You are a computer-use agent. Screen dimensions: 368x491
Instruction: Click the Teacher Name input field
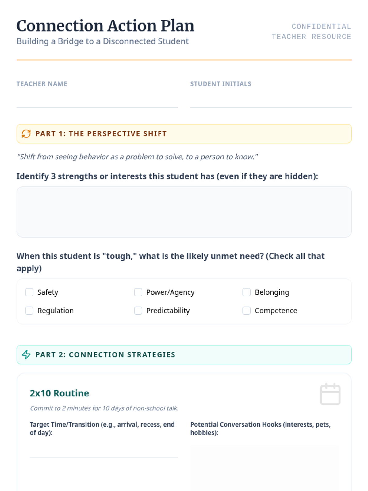97,100
